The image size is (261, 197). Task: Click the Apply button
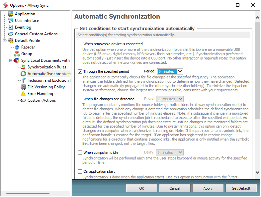[x=208, y=188]
